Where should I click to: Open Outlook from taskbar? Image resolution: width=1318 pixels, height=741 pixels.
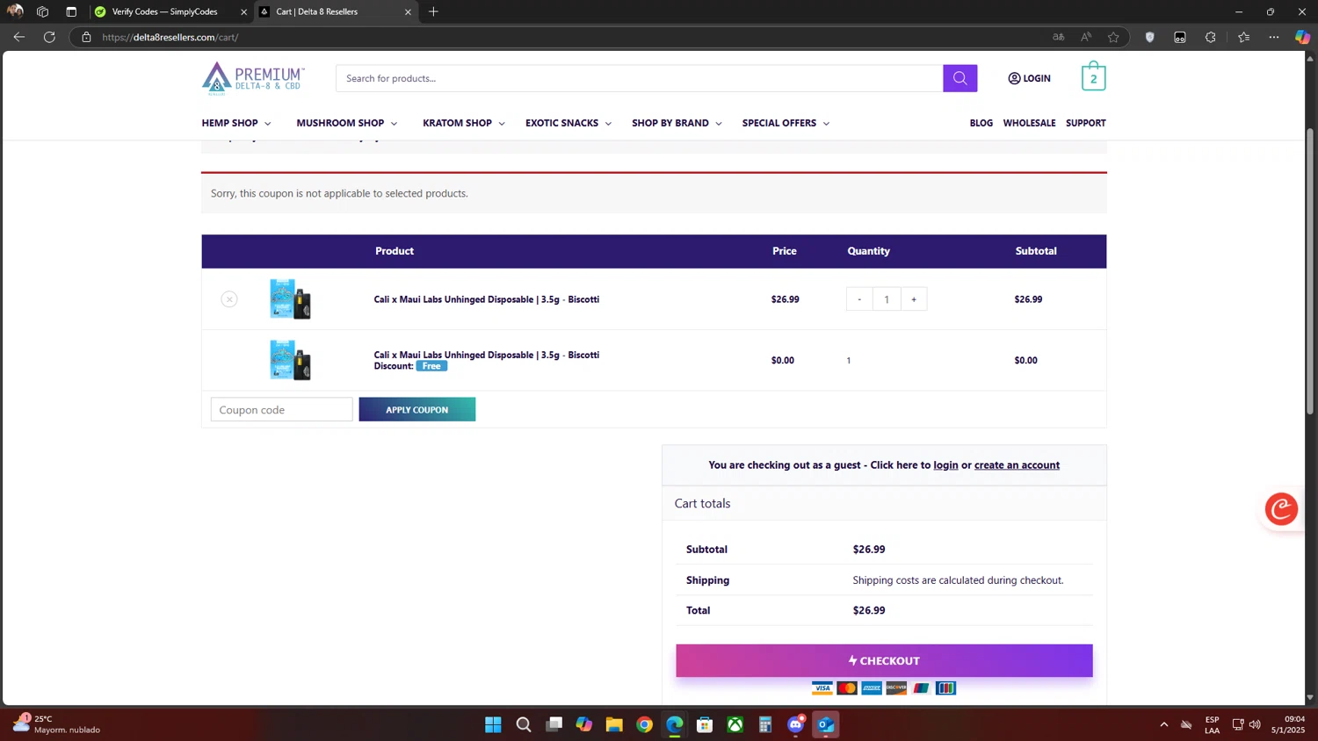click(825, 724)
